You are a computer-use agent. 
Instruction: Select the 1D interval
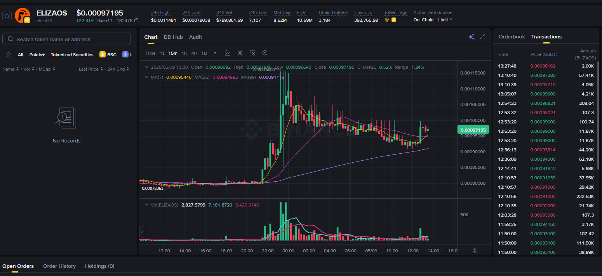pos(204,53)
